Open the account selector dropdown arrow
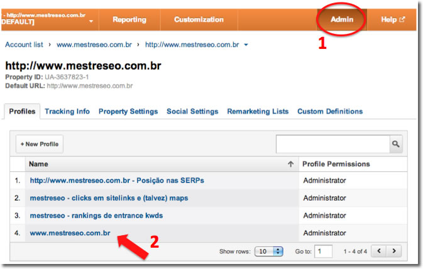423x269 pixels. pyautogui.click(x=92, y=21)
